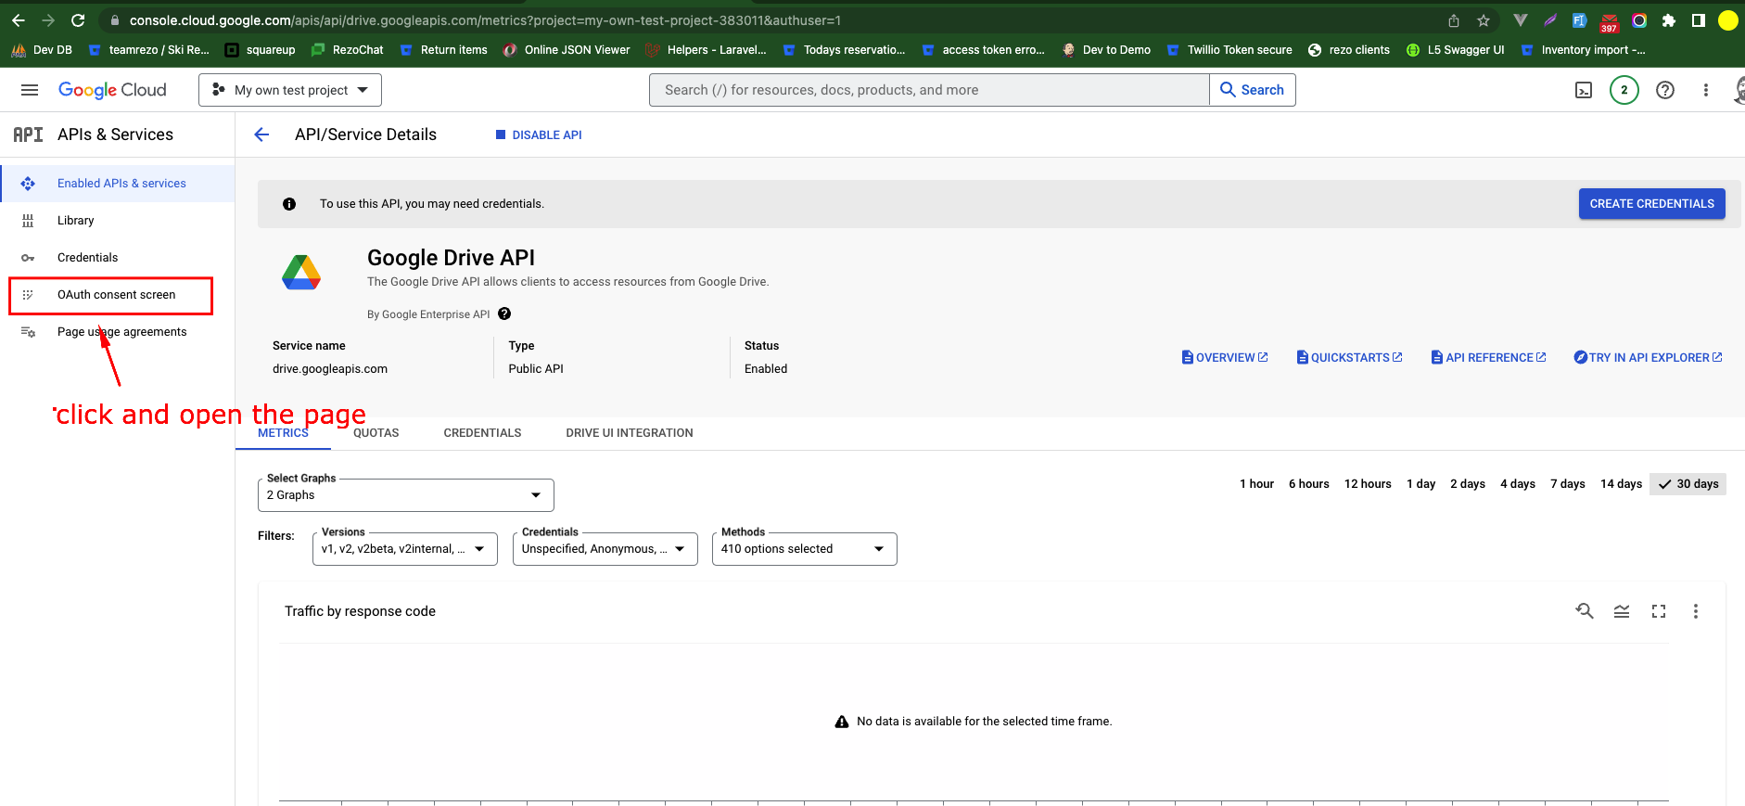This screenshot has height=806, width=1745.
Task: Click the browser forward arrow
Action: coord(48,19)
